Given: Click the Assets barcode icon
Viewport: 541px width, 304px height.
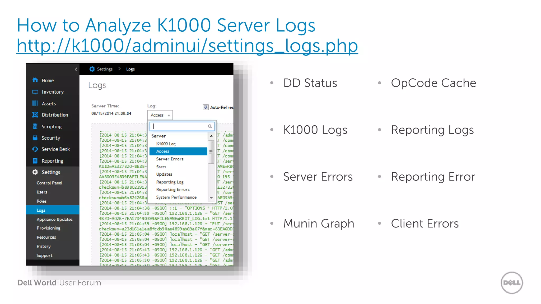Looking at the screenshot, I should [35, 103].
